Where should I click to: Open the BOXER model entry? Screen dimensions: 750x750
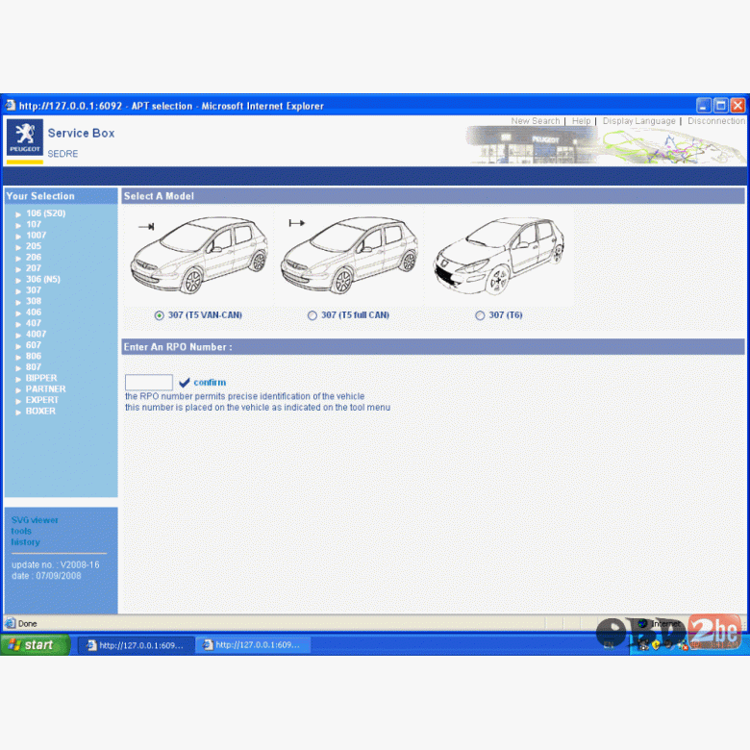coord(40,412)
